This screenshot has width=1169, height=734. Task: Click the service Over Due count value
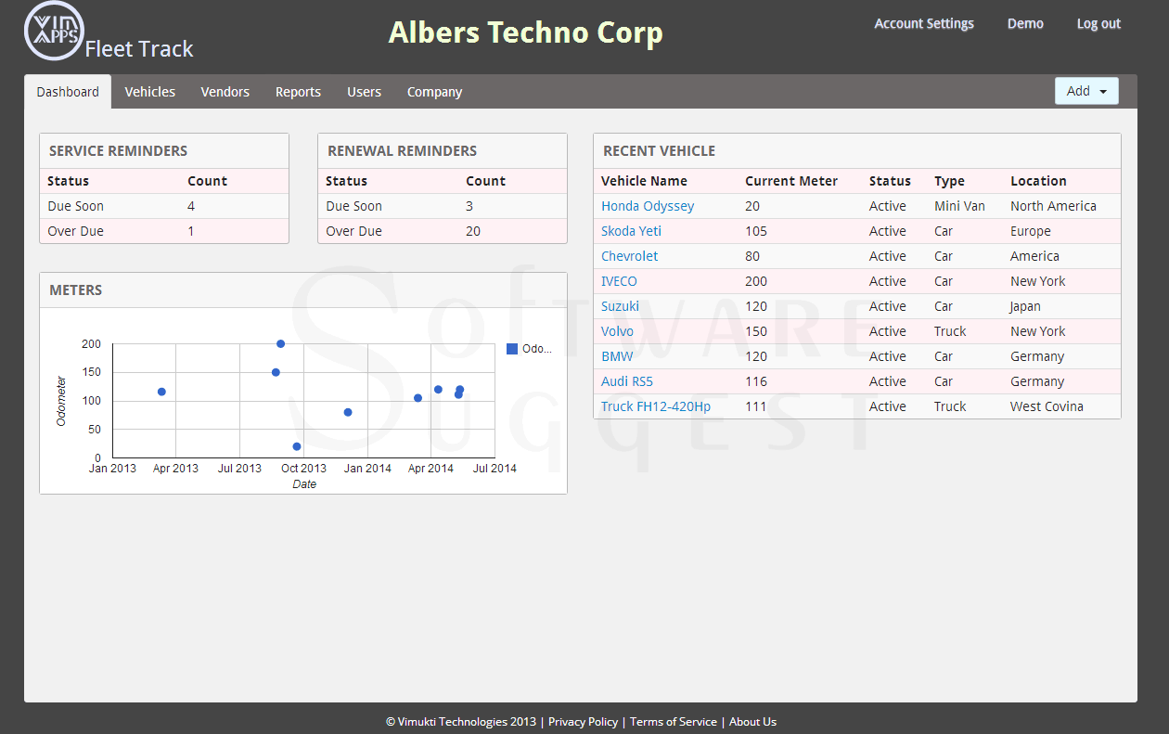point(191,231)
